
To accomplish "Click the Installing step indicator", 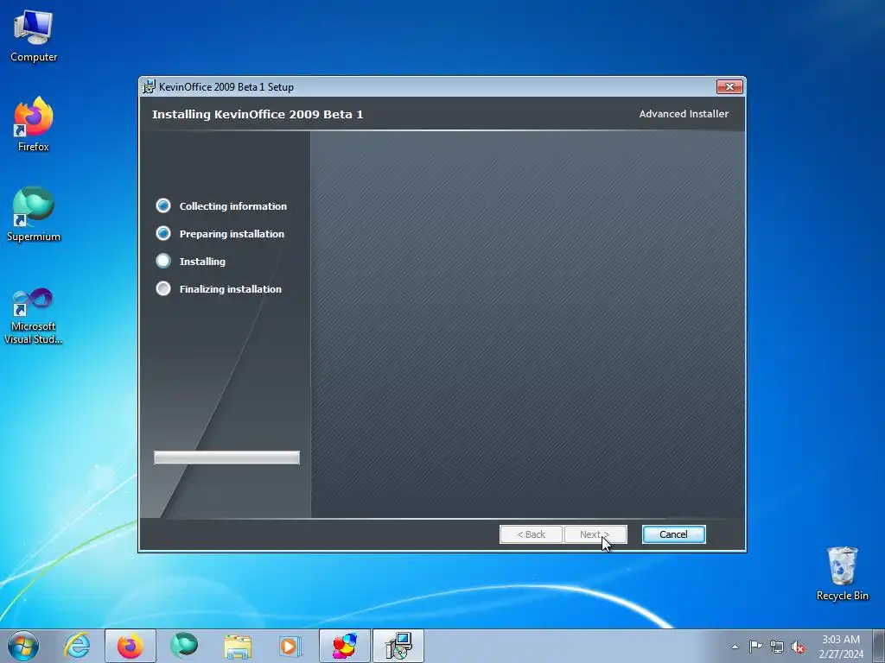I will [x=163, y=261].
